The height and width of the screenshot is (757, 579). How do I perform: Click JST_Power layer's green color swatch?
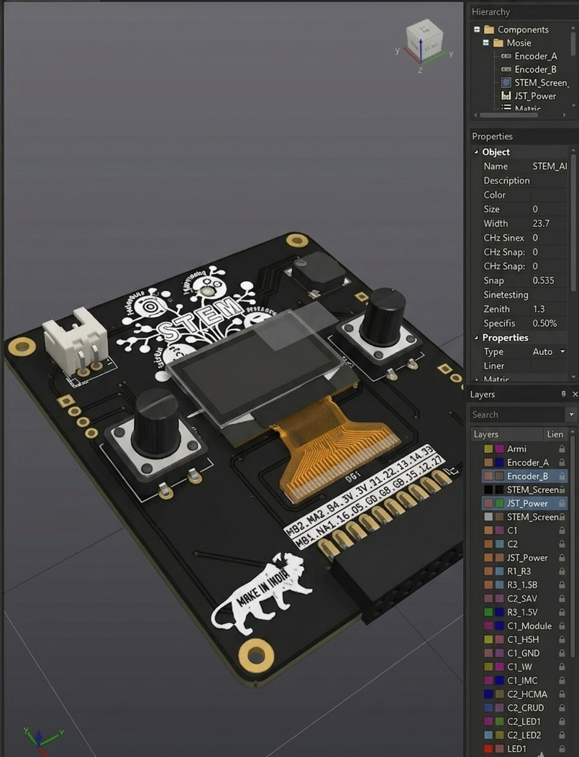click(x=499, y=503)
